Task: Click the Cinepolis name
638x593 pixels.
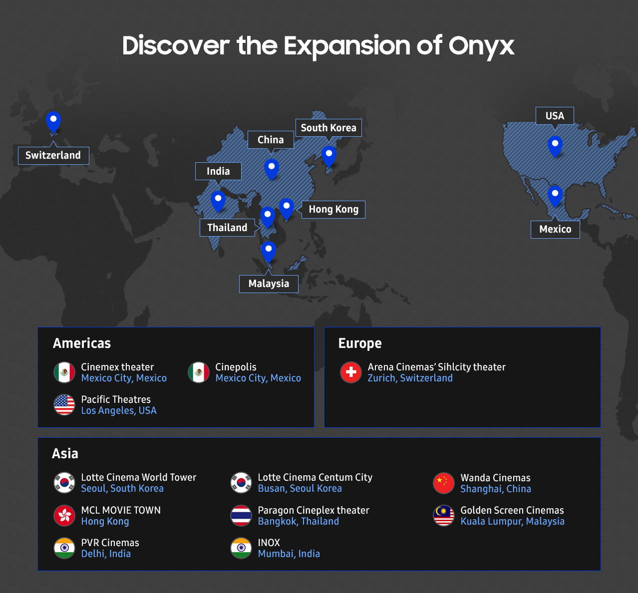Action: tap(236, 367)
